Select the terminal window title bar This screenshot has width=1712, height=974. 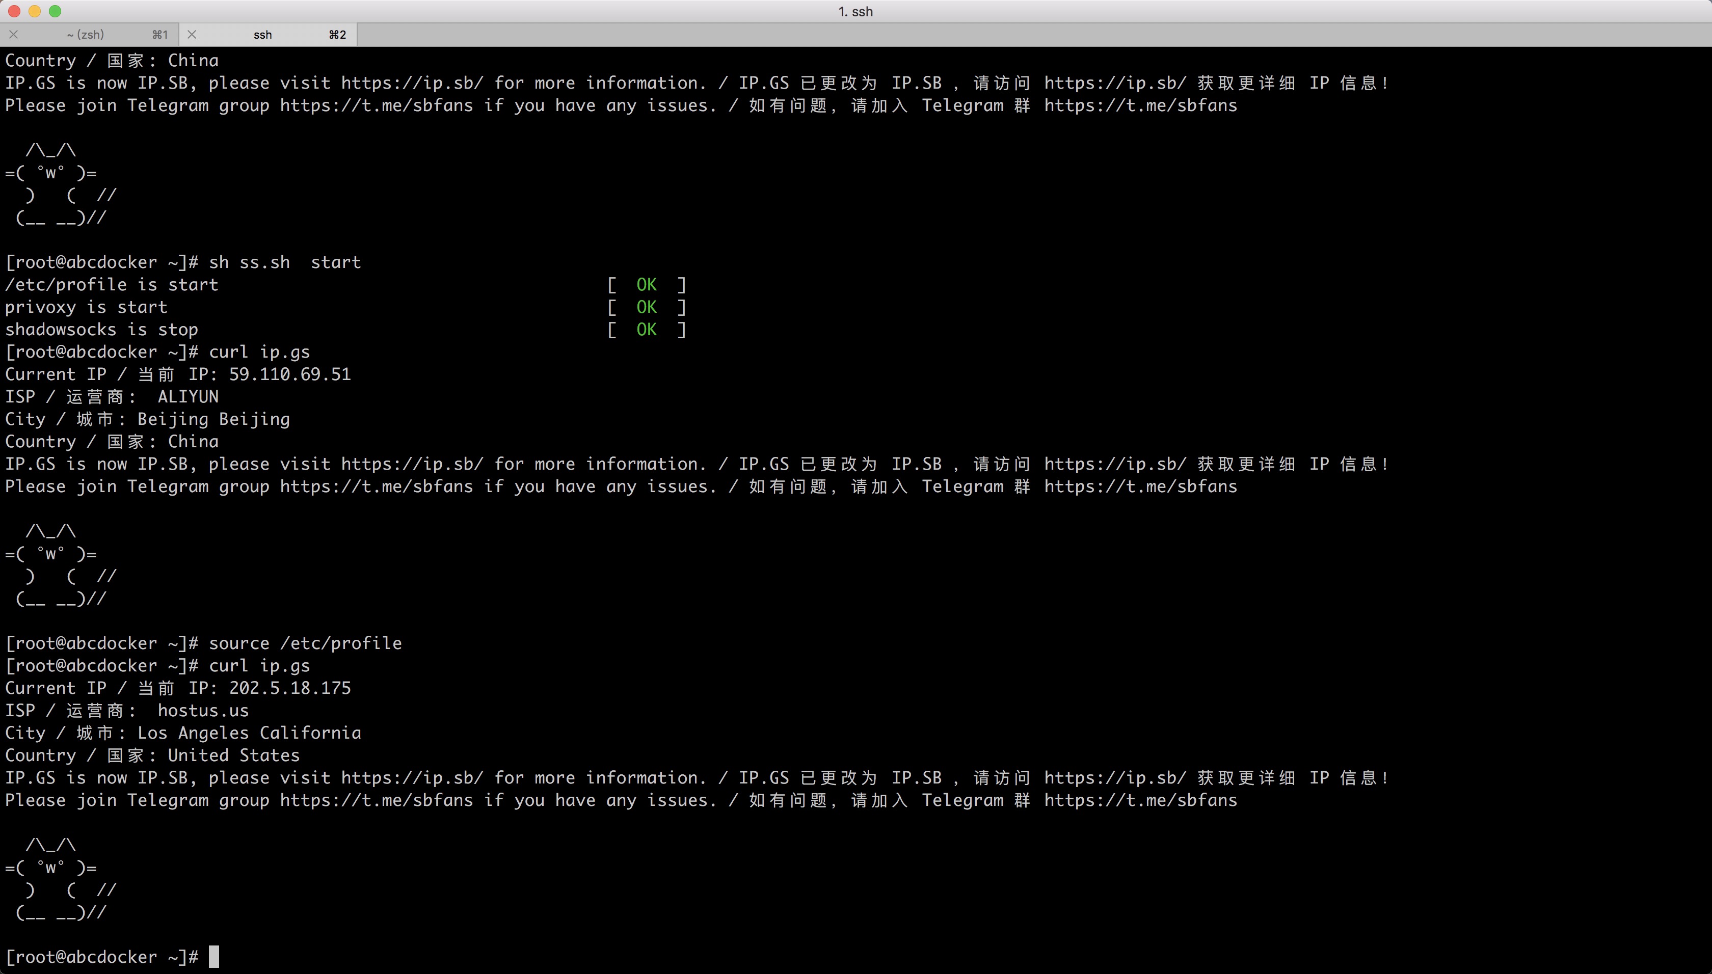pos(856,11)
